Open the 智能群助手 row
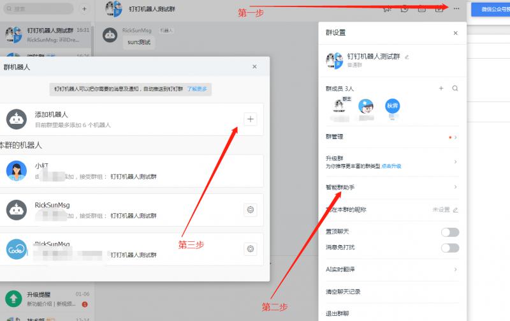 (x=392, y=187)
